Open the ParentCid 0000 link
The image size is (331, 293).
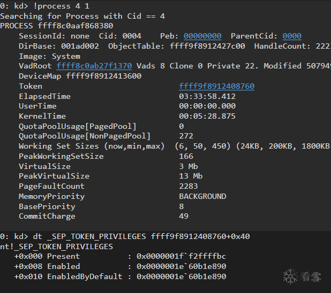click(292, 36)
